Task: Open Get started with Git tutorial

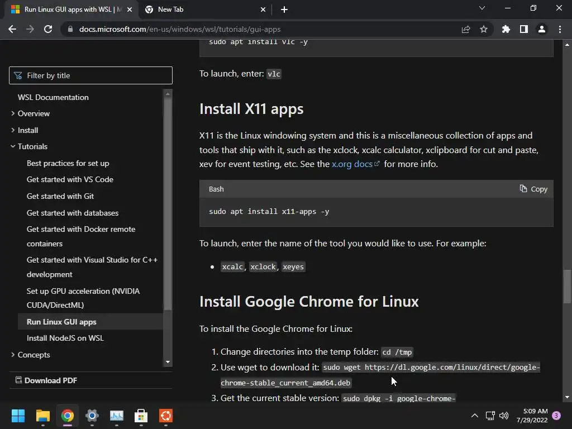Action: pyautogui.click(x=60, y=196)
